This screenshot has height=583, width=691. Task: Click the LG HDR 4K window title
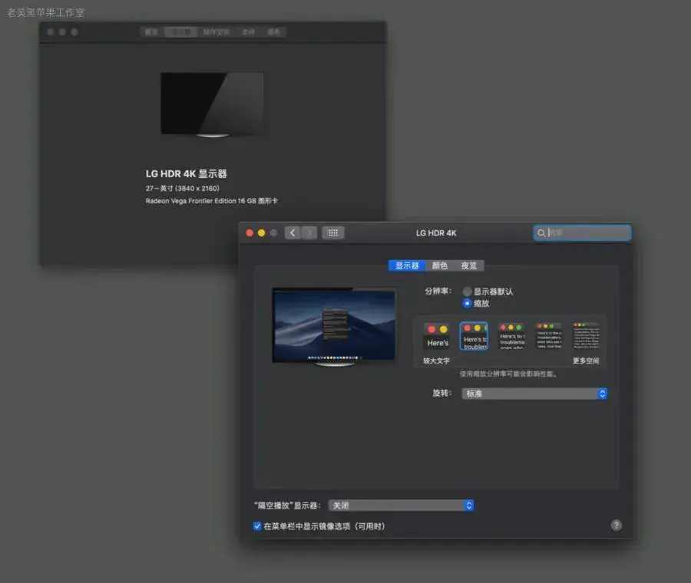pyautogui.click(x=436, y=233)
